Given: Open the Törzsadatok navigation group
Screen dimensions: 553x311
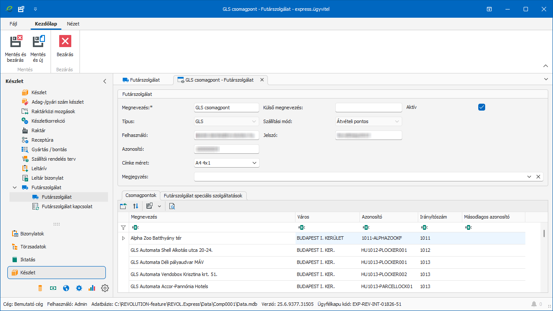Looking at the screenshot, I should click(x=33, y=247).
